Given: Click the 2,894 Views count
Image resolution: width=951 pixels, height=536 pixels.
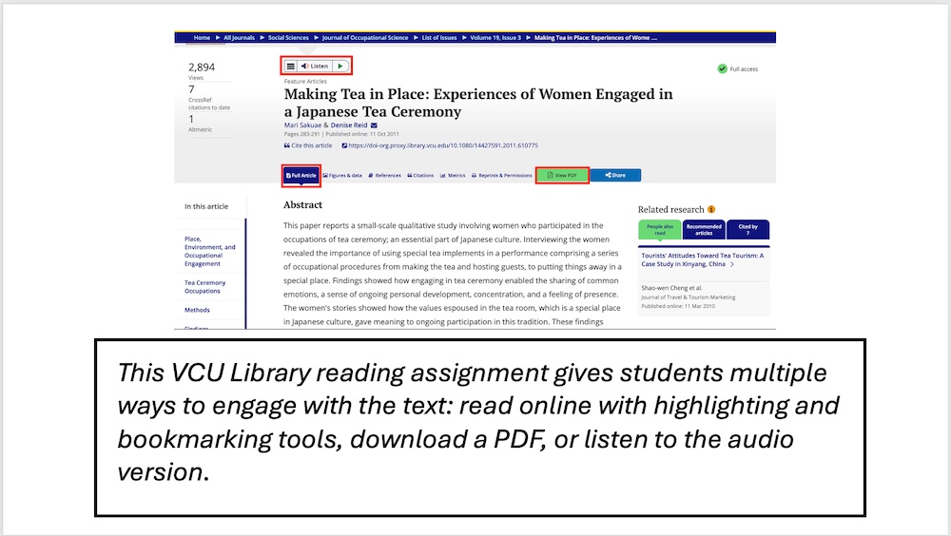Looking at the screenshot, I should [x=202, y=67].
